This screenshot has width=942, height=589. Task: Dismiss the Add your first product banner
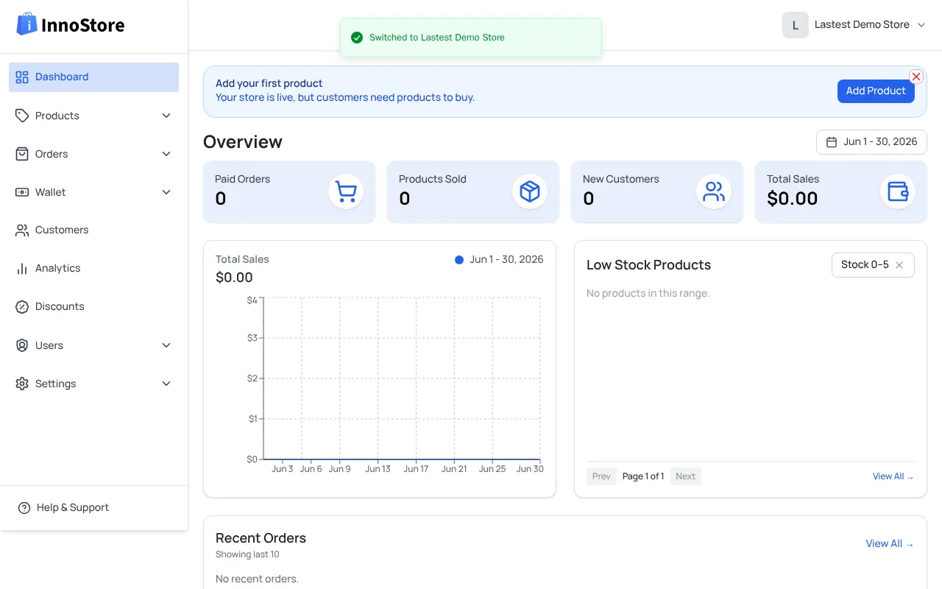(916, 77)
